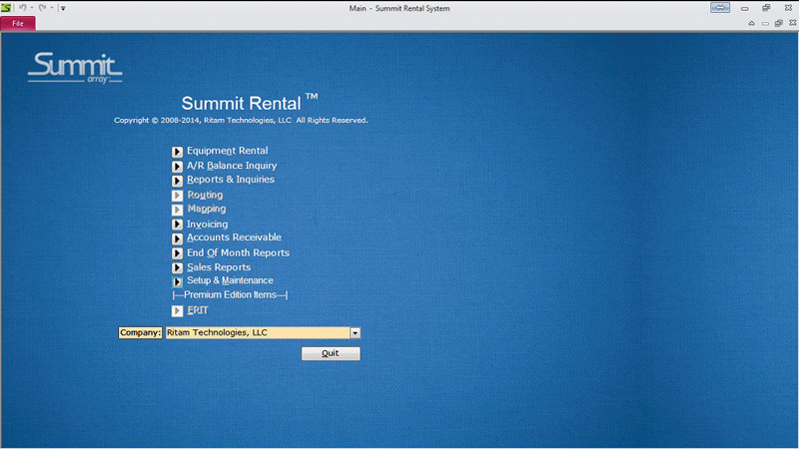Click the double-arrow icon at title bar right

pos(720,8)
